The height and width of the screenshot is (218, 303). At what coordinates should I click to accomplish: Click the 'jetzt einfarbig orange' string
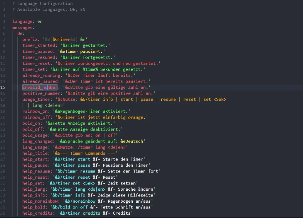pyautogui.click(x=115, y=117)
